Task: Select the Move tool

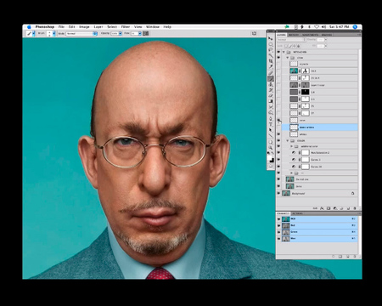Action: pos(270,38)
